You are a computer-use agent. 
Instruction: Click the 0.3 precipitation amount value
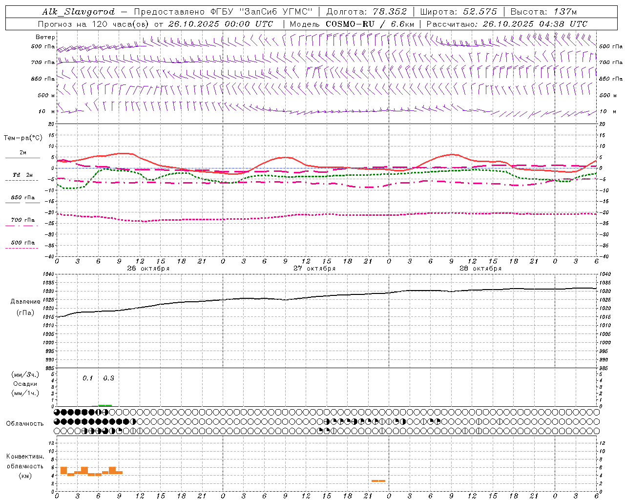[x=108, y=378]
